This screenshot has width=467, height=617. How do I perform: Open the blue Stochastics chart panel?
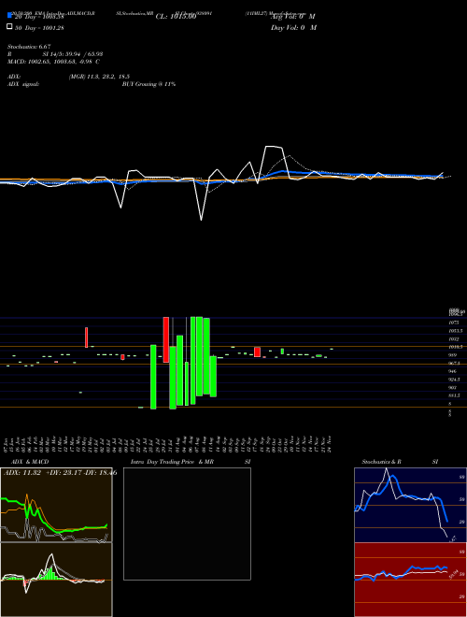click(410, 505)
